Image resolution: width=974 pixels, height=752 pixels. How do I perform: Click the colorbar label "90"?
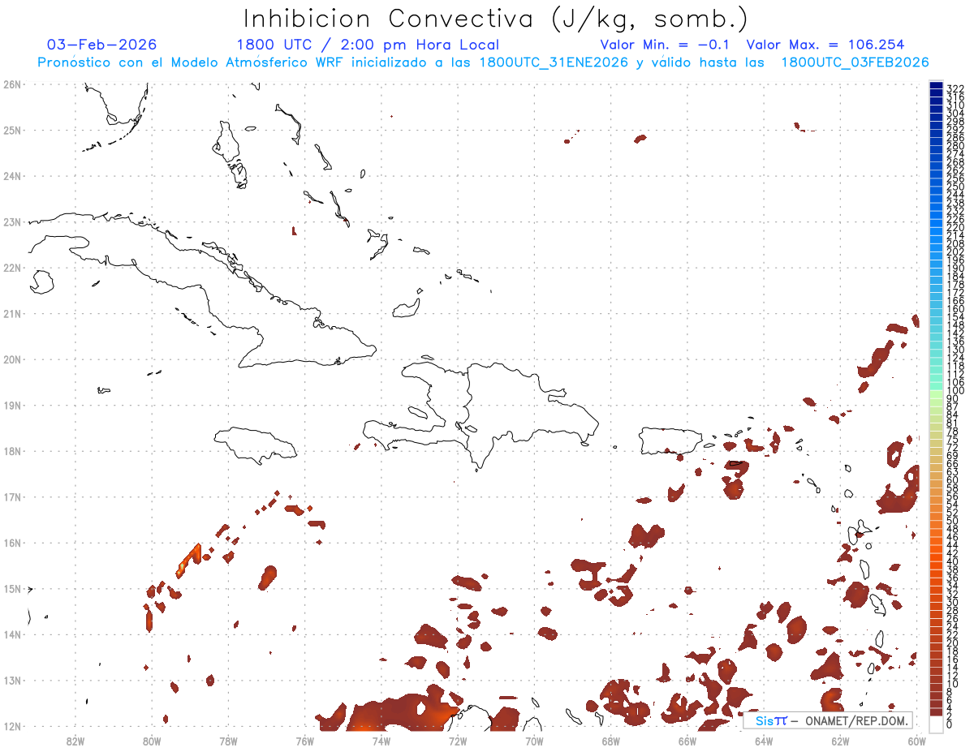tap(953, 399)
